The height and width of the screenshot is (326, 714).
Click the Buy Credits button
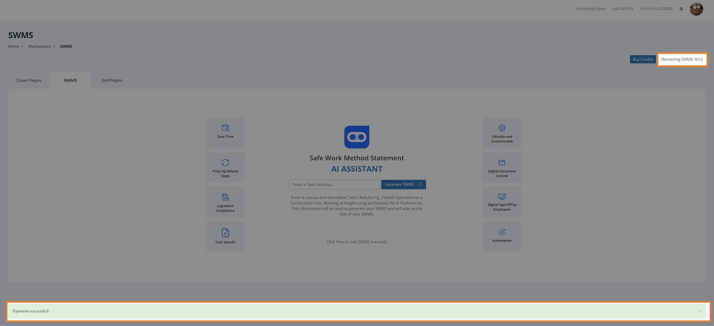click(643, 59)
